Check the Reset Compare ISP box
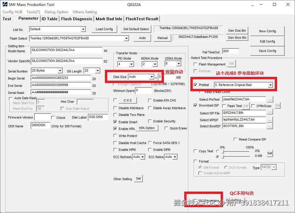 [x=235, y=139]
